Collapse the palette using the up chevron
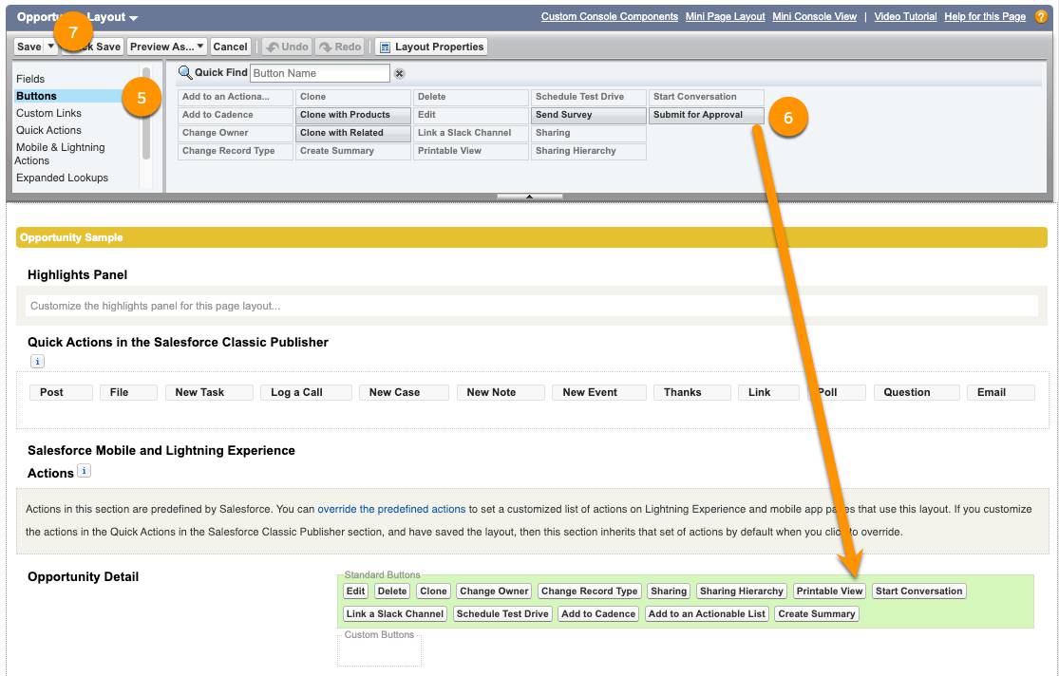1059x676 pixels. 528,195
